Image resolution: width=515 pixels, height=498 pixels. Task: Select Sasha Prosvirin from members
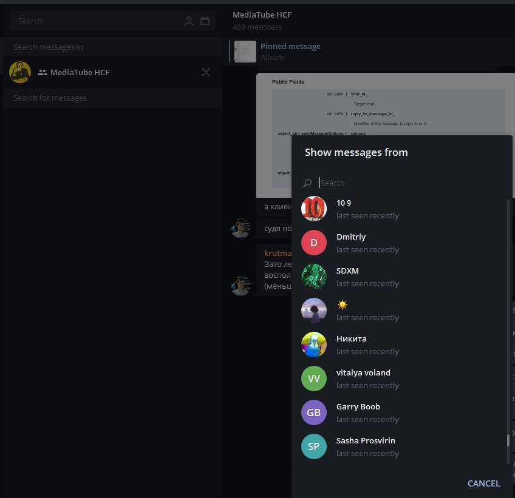point(400,446)
